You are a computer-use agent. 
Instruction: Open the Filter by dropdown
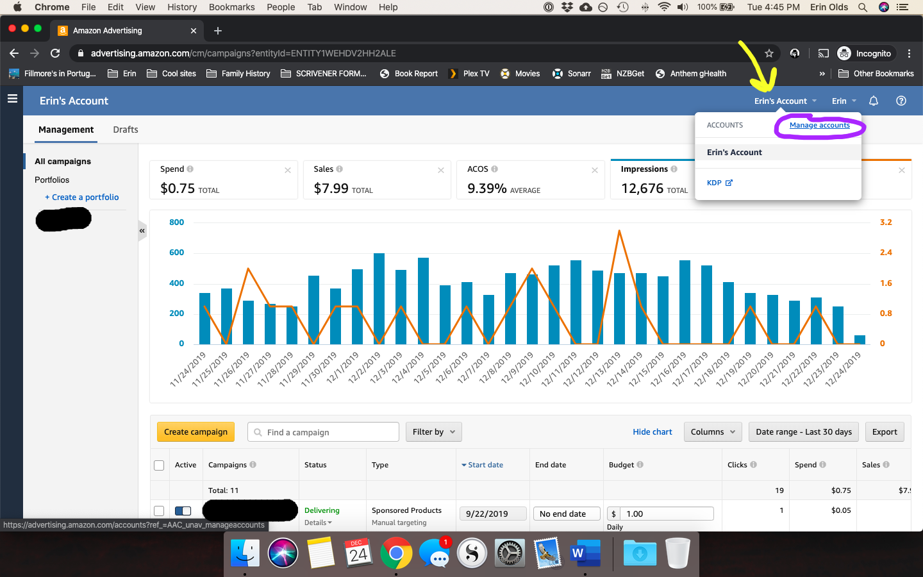click(x=433, y=431)
